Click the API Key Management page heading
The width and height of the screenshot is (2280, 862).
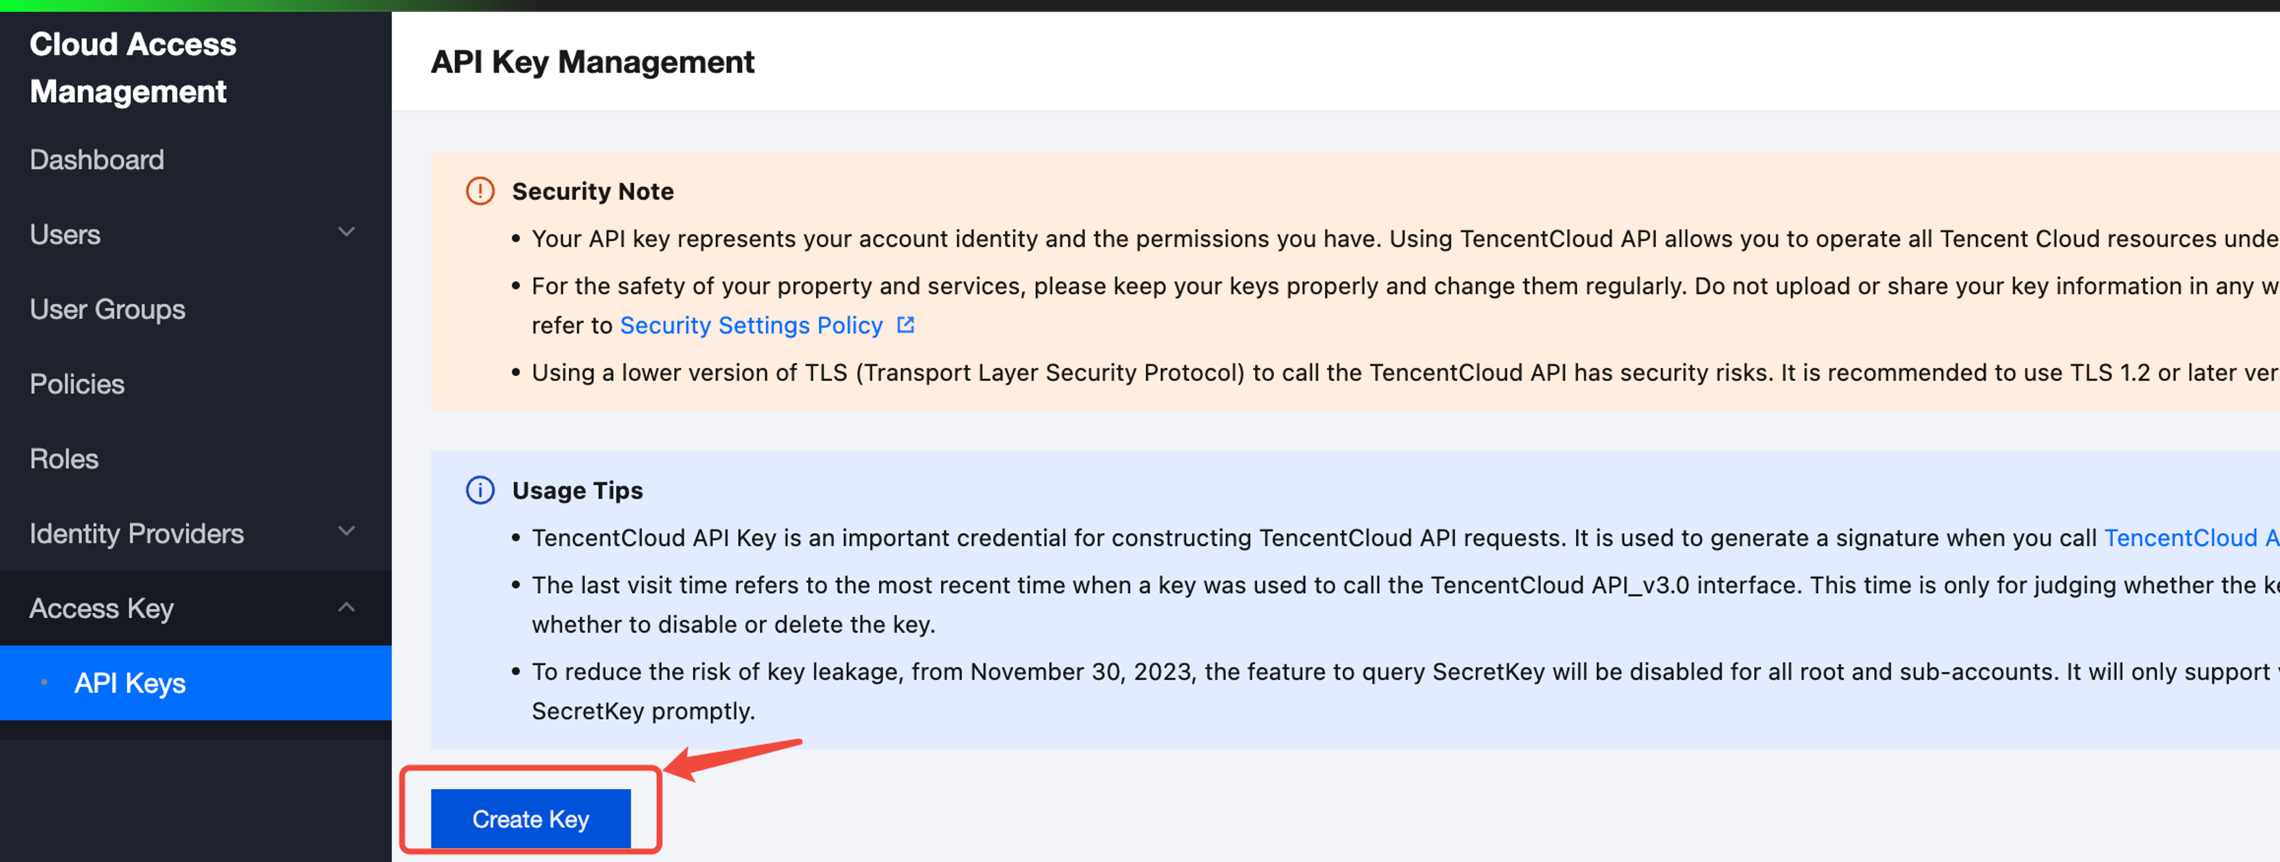click(592, 62)
